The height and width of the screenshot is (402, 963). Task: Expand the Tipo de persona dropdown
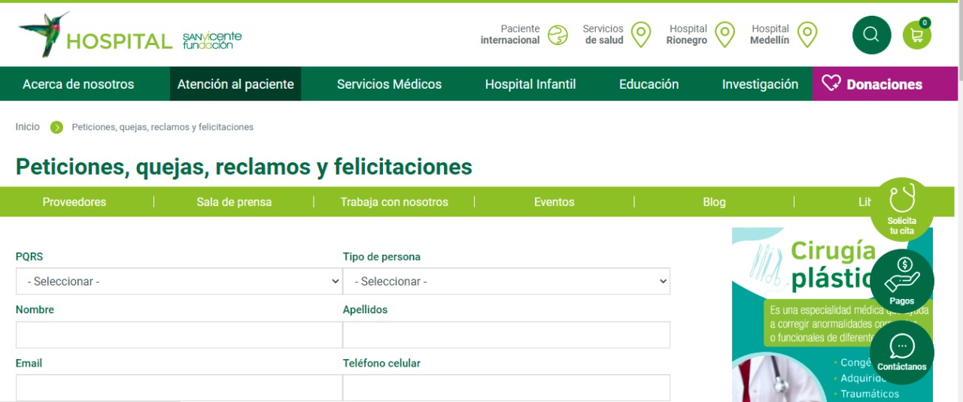[x=506, y=281]
